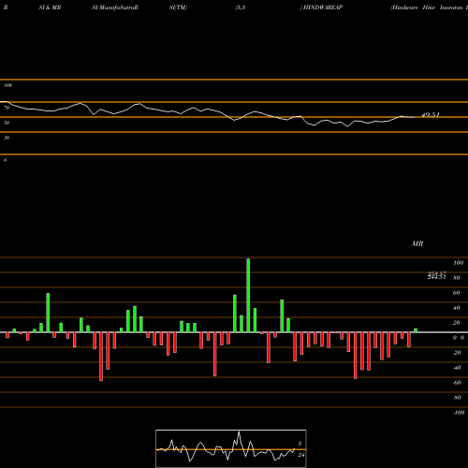Click the SI MunafaSutraR header text
The width and height of the screenshot is (468, 468).
coord(115,7)
